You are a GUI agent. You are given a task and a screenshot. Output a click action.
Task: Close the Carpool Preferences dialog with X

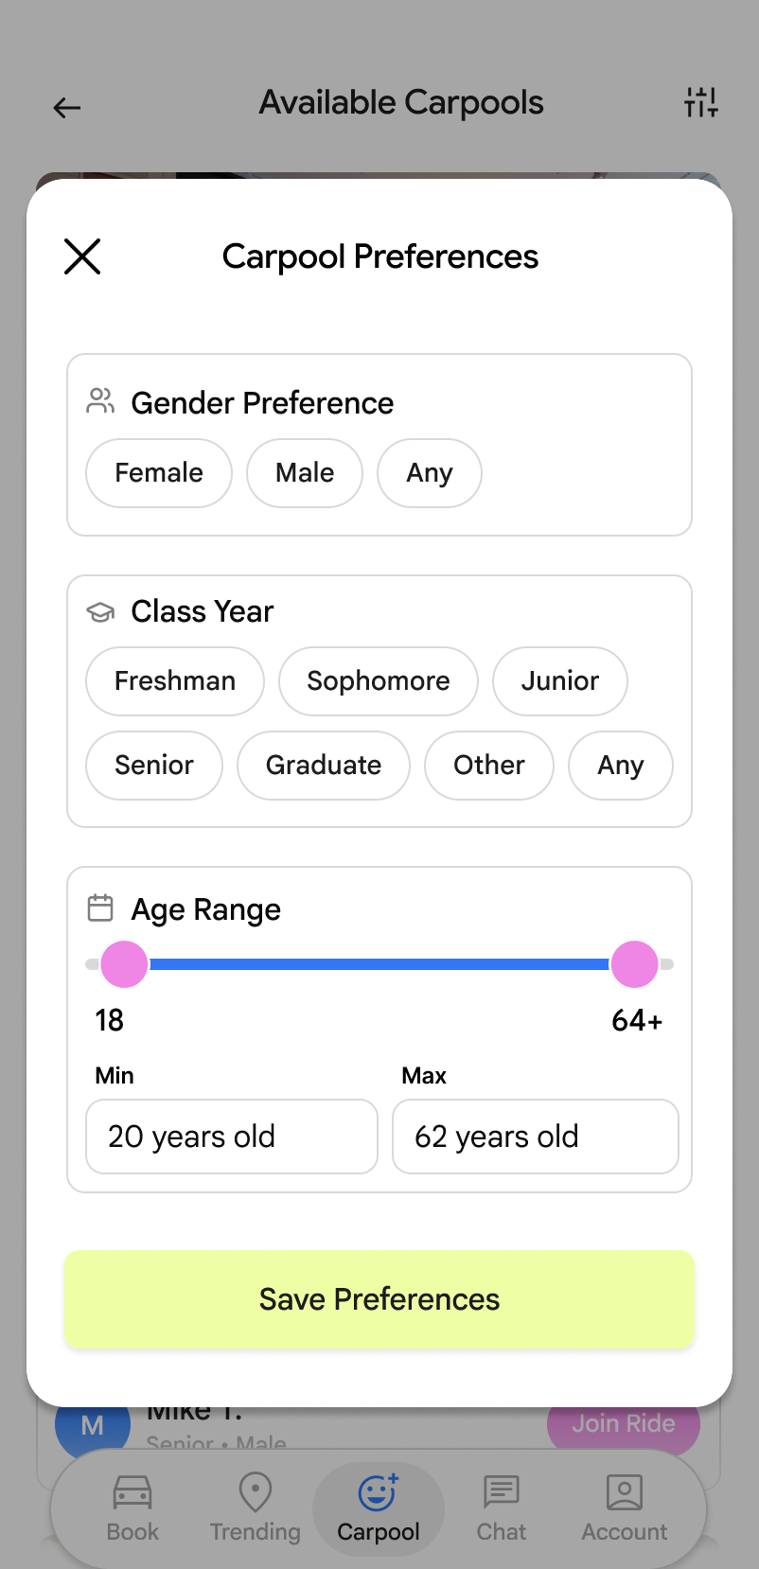point(82,256)
